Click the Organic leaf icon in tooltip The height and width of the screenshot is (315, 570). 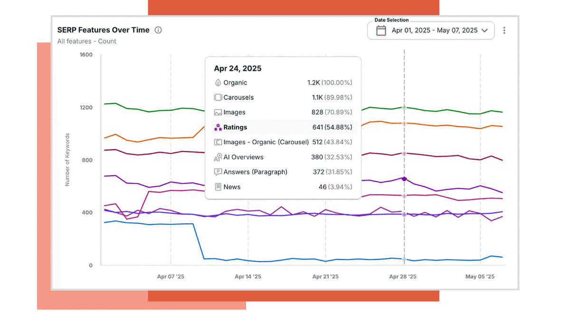click(x=218, y=83)
